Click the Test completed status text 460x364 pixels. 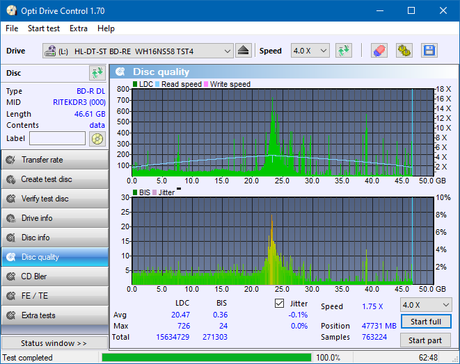tap(28, 358)
